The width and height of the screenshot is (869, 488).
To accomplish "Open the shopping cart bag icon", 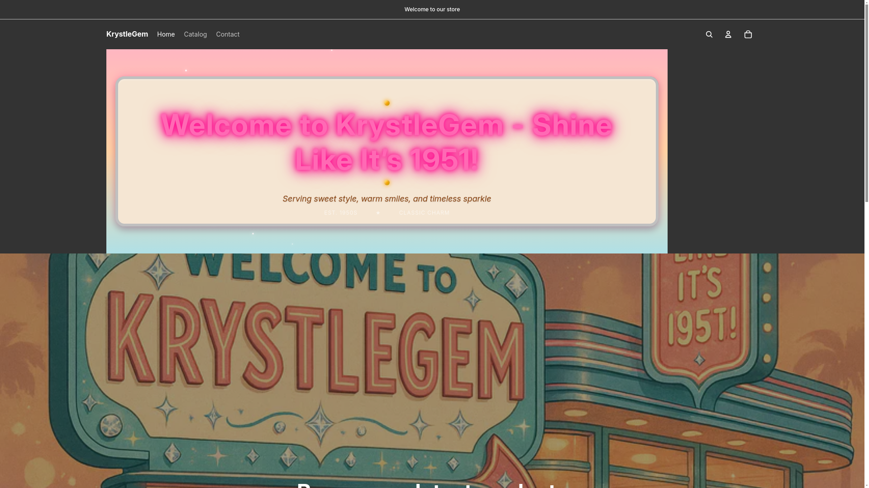I will pyautogui.click(x=748, y=34).
